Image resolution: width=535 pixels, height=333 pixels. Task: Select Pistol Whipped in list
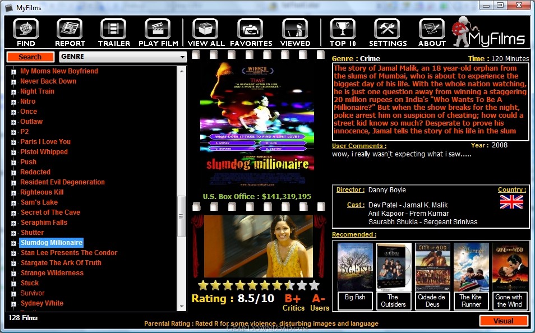coord(44,152)
